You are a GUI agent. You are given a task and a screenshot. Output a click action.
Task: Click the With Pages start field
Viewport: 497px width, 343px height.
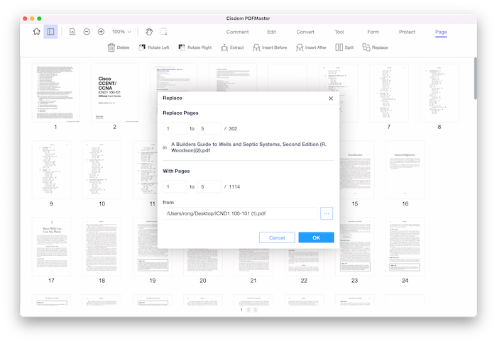tap(175, 186)
